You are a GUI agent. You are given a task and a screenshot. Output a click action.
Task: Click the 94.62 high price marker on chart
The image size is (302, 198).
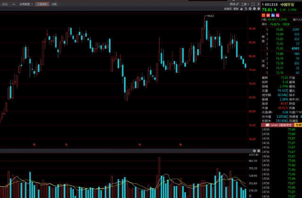(x=210, y=16)
